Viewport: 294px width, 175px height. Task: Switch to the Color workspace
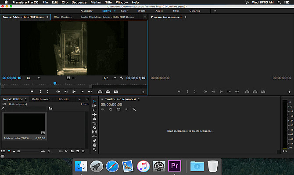[124, 10]
